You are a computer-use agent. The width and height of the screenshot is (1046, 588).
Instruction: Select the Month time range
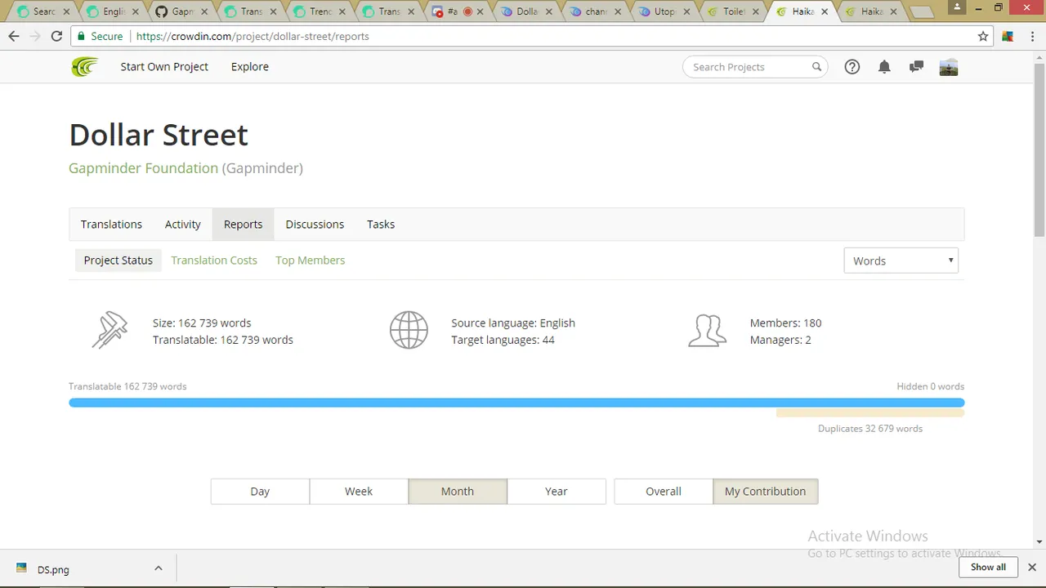pos(458,492)
